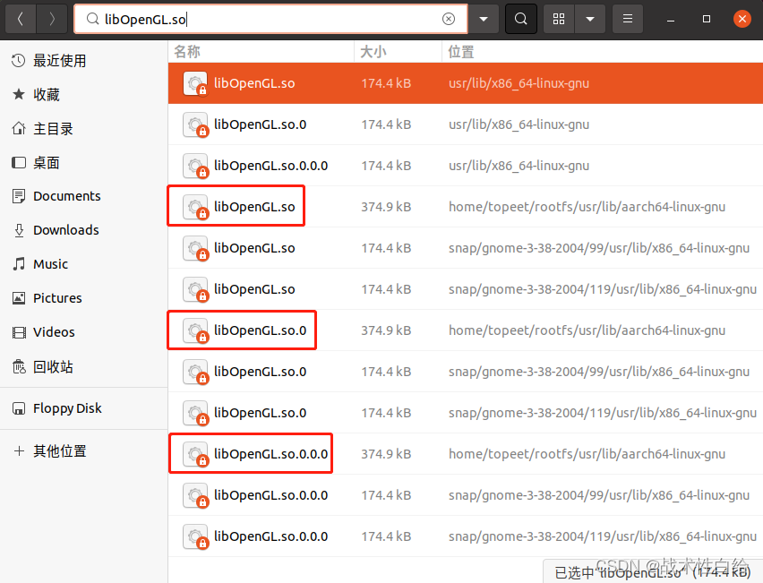Click the back navigation arrow

click(20, 18)
